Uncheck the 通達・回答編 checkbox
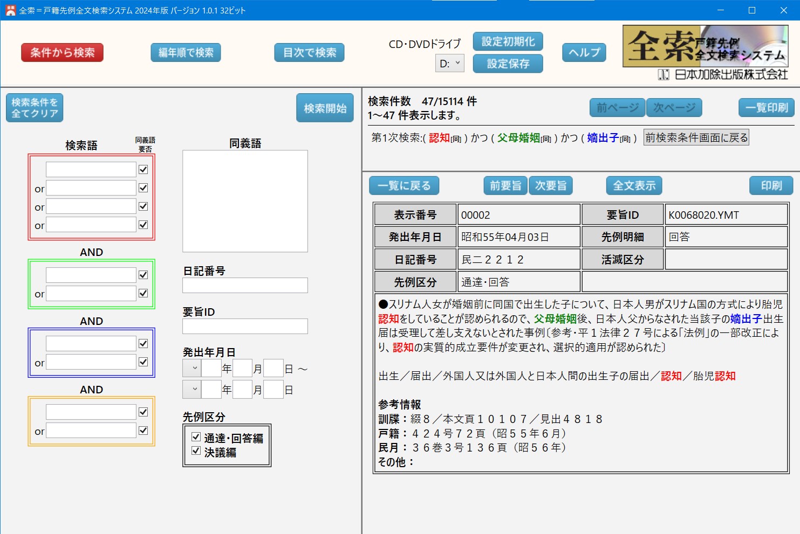800x534 pixels. [196, 437]
